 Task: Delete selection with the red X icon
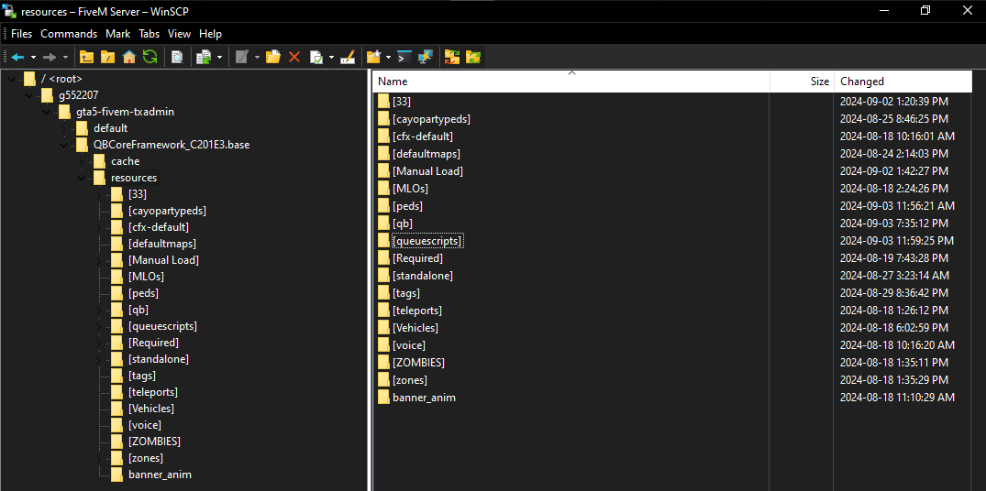(294, 57)
